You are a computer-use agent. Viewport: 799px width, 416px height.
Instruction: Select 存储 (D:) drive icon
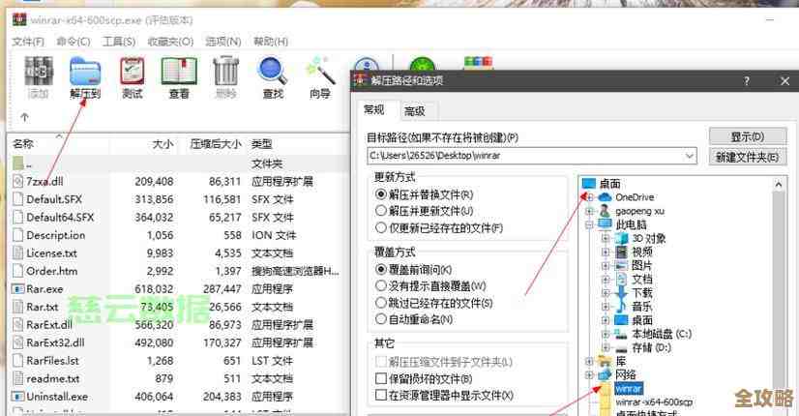(x=621, y=348)
